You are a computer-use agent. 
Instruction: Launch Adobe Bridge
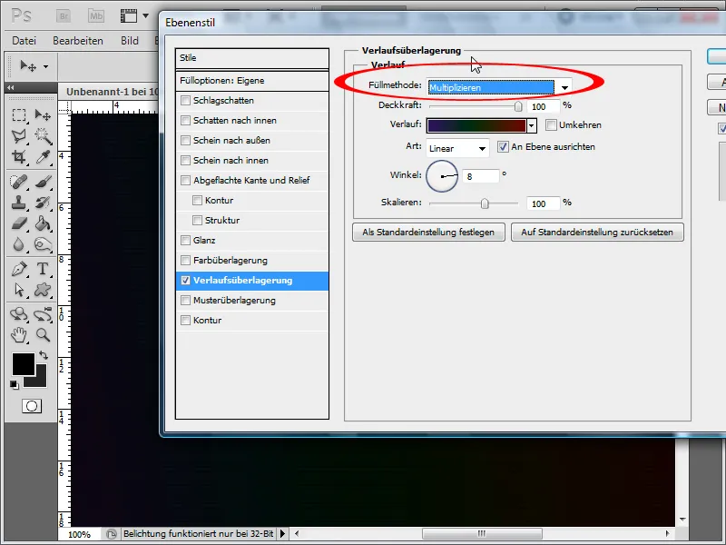click(x=64, y=16)
